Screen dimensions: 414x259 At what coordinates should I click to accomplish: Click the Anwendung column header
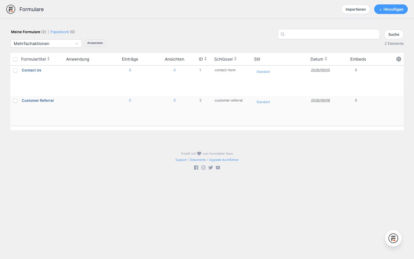coord(78,59)
